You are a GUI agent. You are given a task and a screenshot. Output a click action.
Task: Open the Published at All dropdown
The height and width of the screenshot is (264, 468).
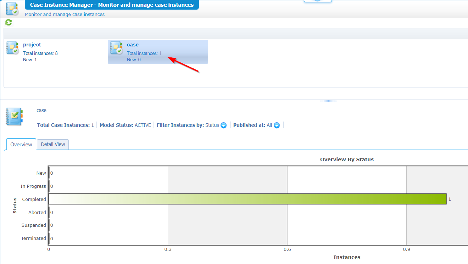[x=277, y=125]
